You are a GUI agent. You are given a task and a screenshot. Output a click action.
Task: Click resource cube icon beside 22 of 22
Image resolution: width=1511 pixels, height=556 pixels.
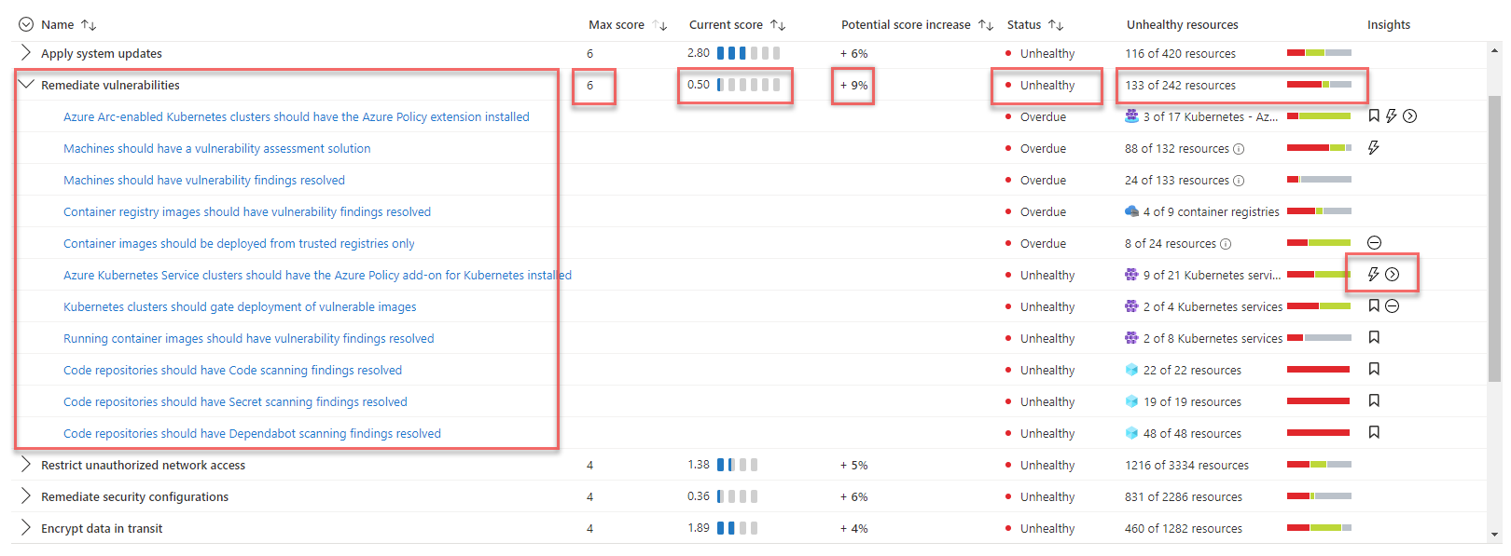pyautogui.click(x=1131, y=370)
